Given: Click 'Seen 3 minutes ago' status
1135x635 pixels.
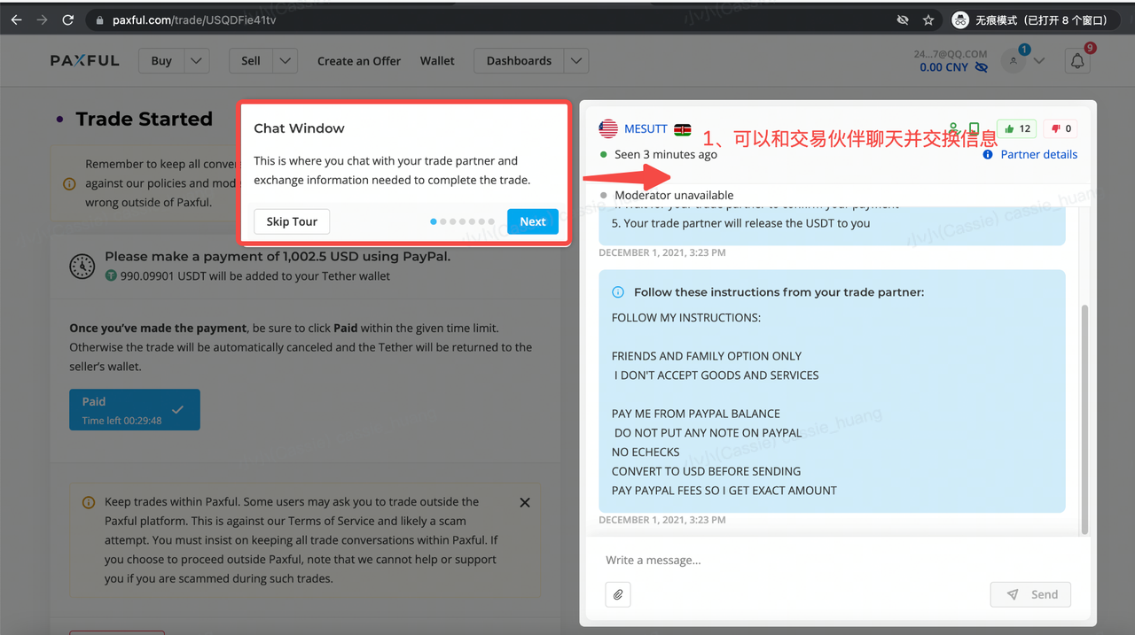Looking at the screenshot, I should [665, 154].
